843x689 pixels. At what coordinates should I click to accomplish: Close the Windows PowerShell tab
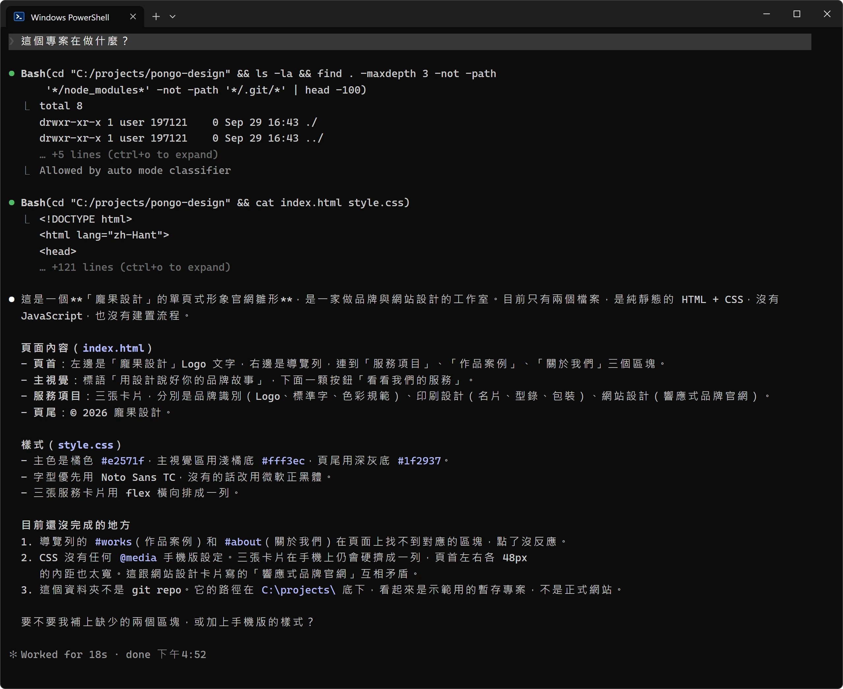pyautogui.click(x=133, y=17)
